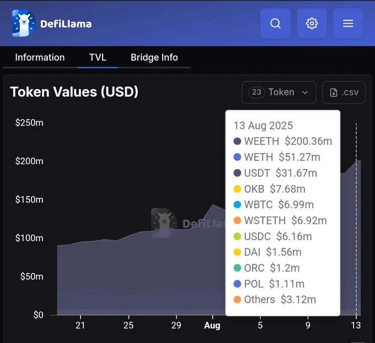375x343 pixels.
Task: Click the 'ORC $1.2m' entry
Action: (x=266, y=268)
